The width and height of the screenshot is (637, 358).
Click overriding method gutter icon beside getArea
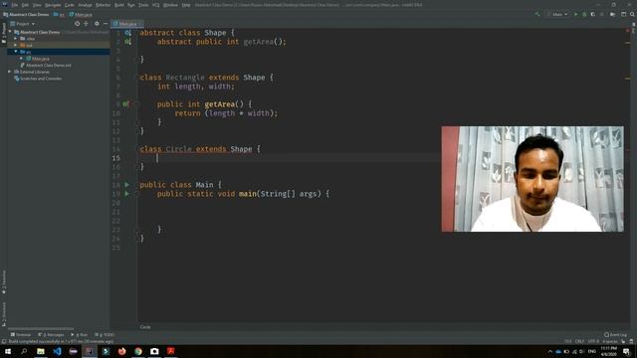126,103
